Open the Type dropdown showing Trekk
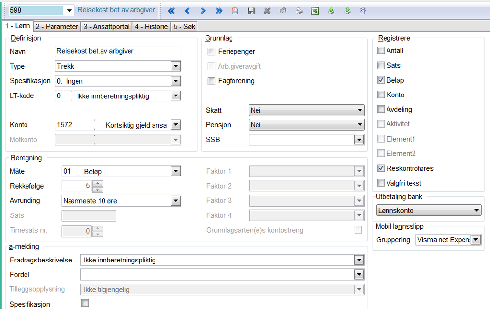Screen dimensions: 490x309 click(176, 66)
